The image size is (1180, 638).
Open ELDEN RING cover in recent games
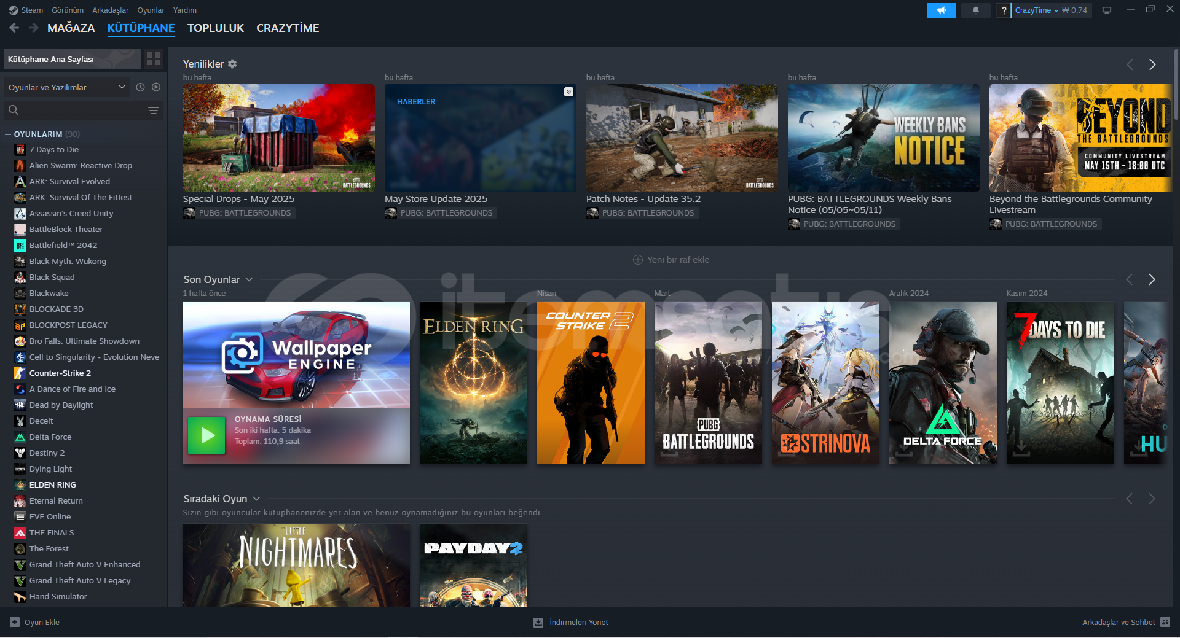(x=473, y=383)
